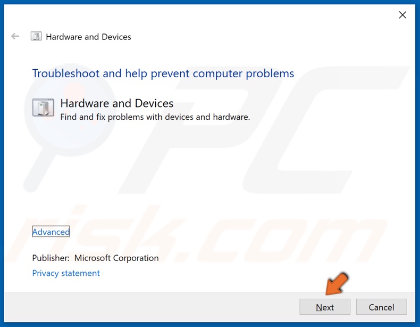Click the 'Microsoft Corporation' publisher name
Viewport: 420px width, 327px height.
(x=116, y=258)
